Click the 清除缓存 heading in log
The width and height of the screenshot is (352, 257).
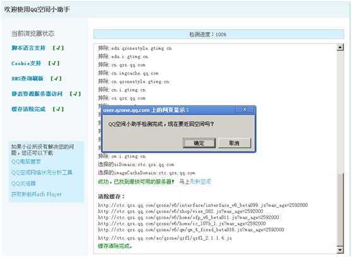tap(111, 196)
